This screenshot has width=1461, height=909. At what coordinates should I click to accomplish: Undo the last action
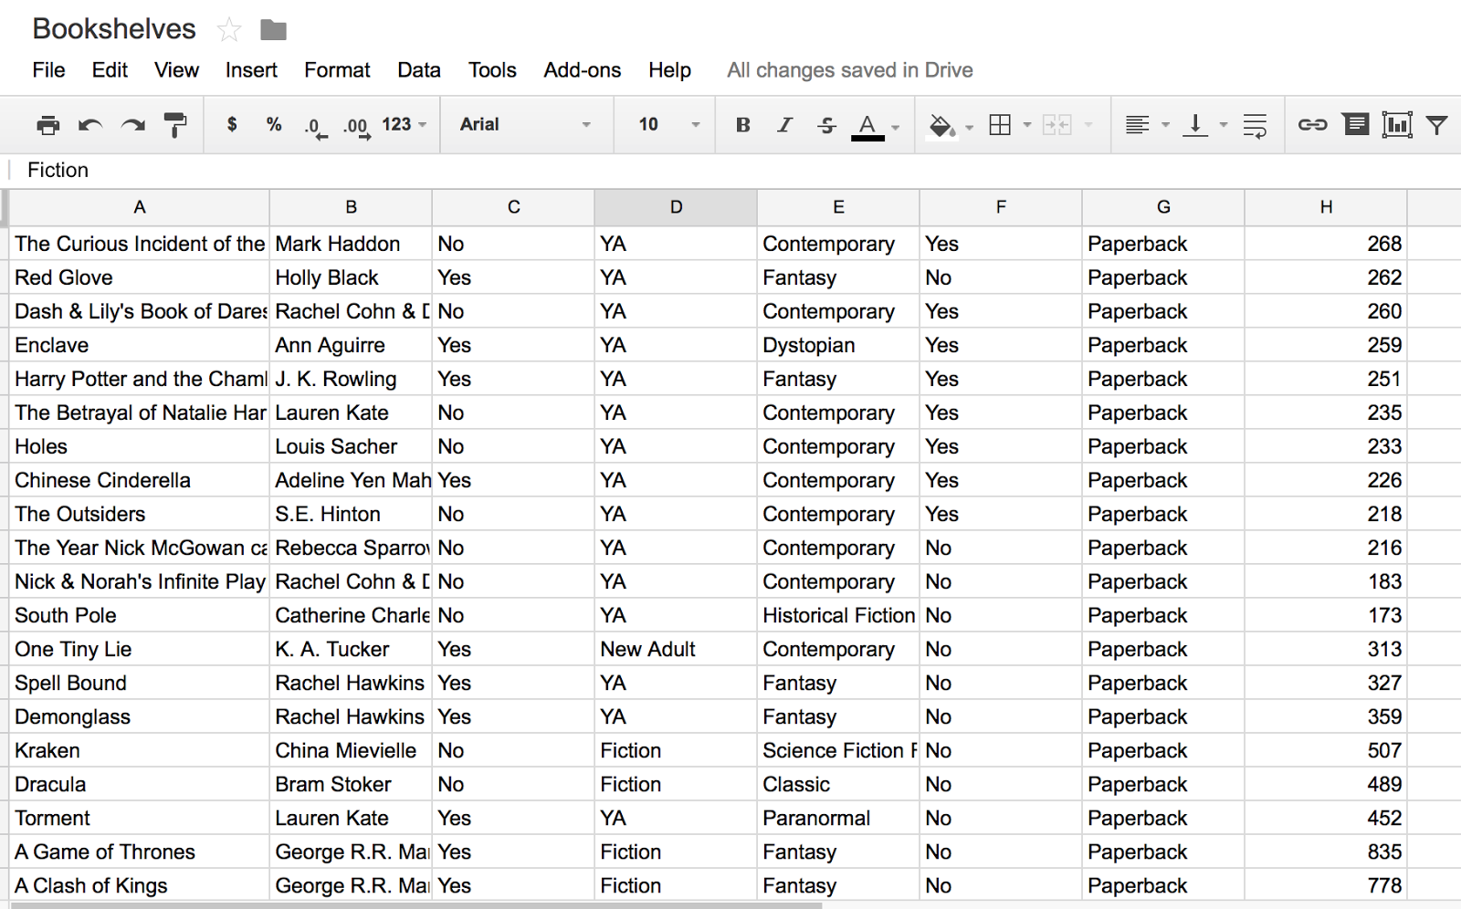pos(89,125)
